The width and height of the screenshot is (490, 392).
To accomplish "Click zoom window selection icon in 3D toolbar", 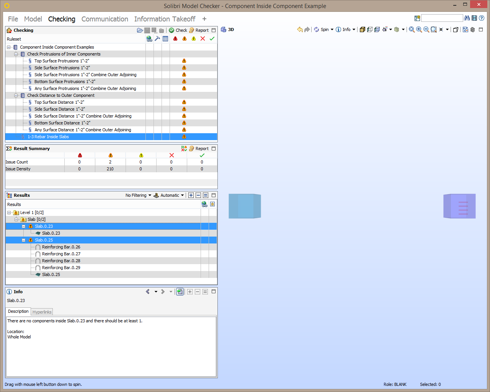I will [434, 29].
